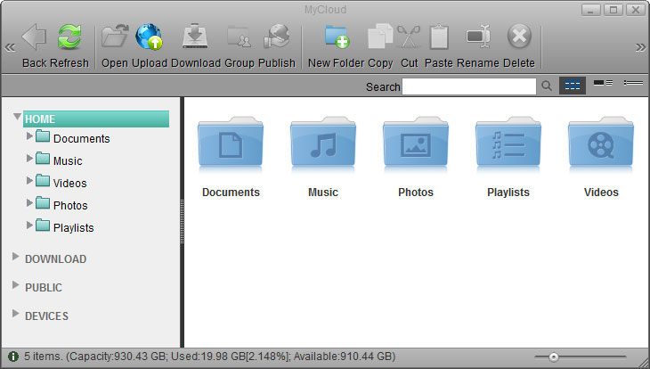Click the Back toolbar button
Viewport: 650px width, 369px height.
pos(34,37)
